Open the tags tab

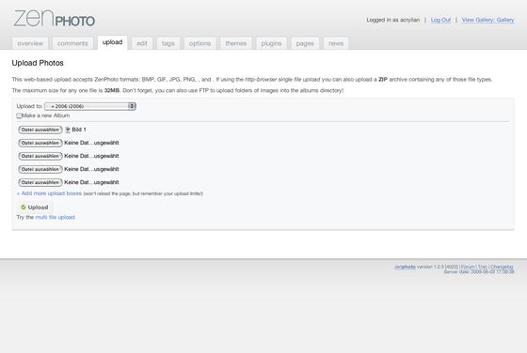pyautogui.click(x=168, y=43)
